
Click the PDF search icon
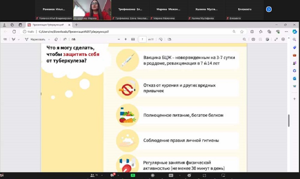coord(244,39)
